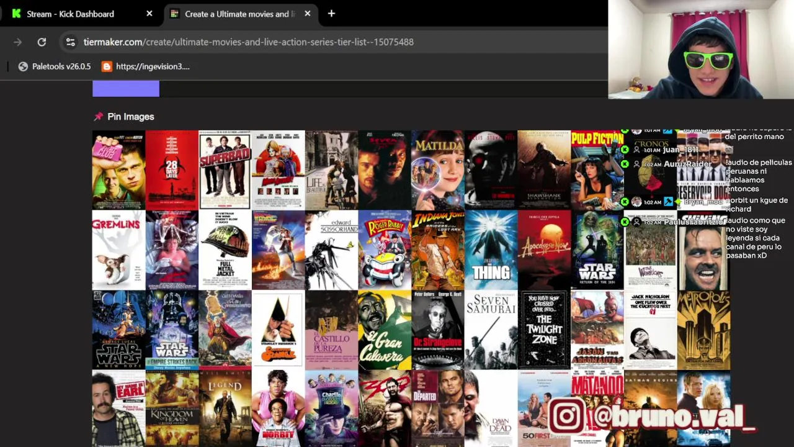Close the Stream - Kick Dashboard tab
Viewport: 794px width, 447px height.
click(149, 14)
